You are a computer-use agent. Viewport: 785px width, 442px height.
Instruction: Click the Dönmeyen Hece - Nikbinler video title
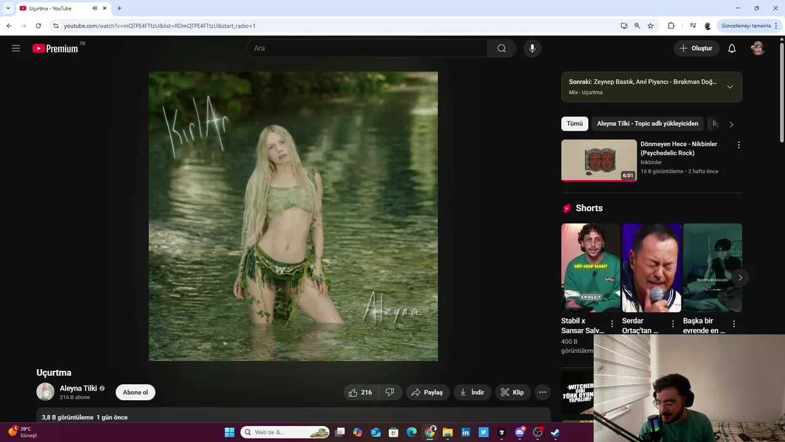[679, 149]
